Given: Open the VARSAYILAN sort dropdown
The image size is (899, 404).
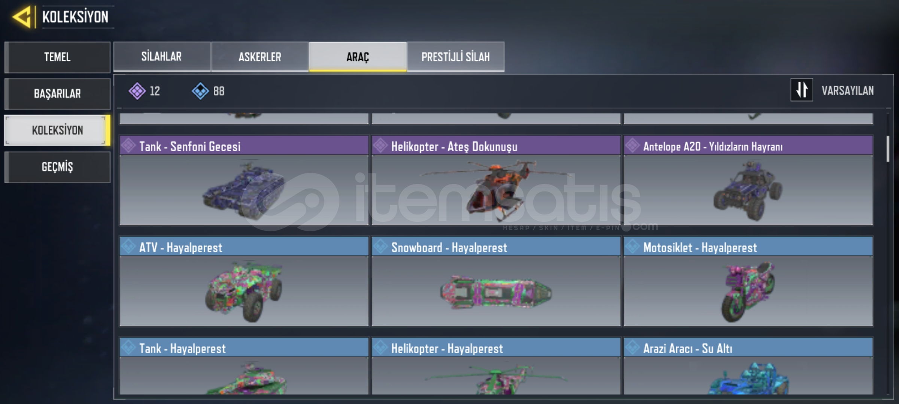Looking at the screenshot, I should (847, 91).
